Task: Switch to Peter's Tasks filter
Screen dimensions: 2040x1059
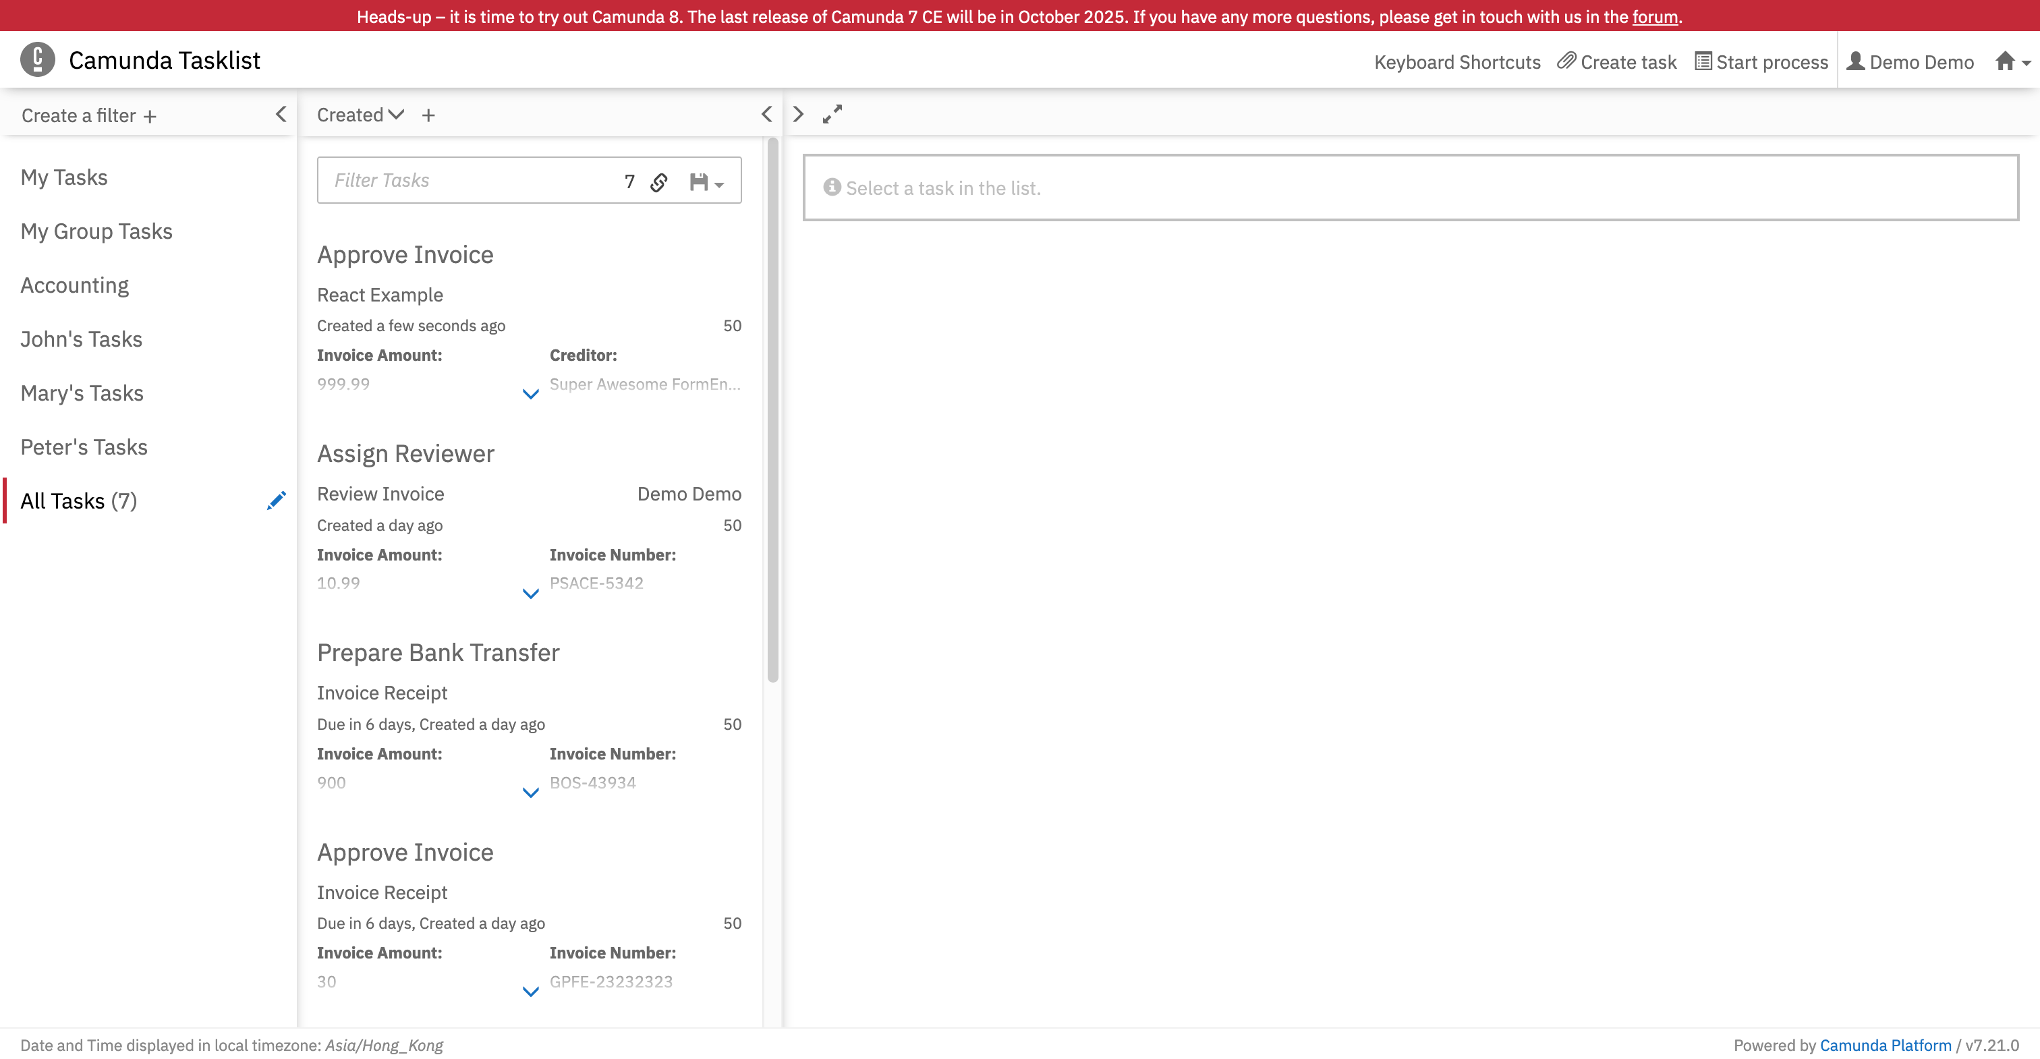Action: click(x=84, y=446)
